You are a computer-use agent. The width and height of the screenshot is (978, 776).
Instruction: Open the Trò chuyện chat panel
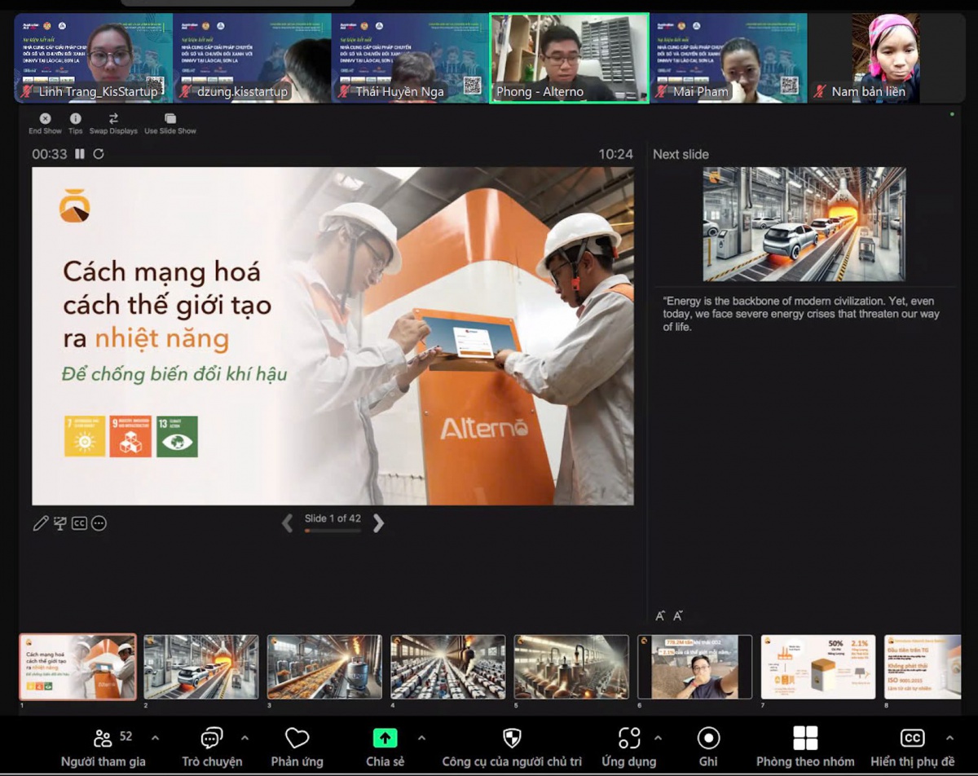pyautogui.click(x=212, y=747)
